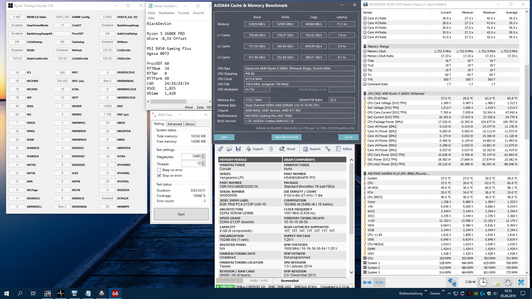Click the Megabytes input field
Viewport: 532px width, 299px height.
tap(191, 156)
